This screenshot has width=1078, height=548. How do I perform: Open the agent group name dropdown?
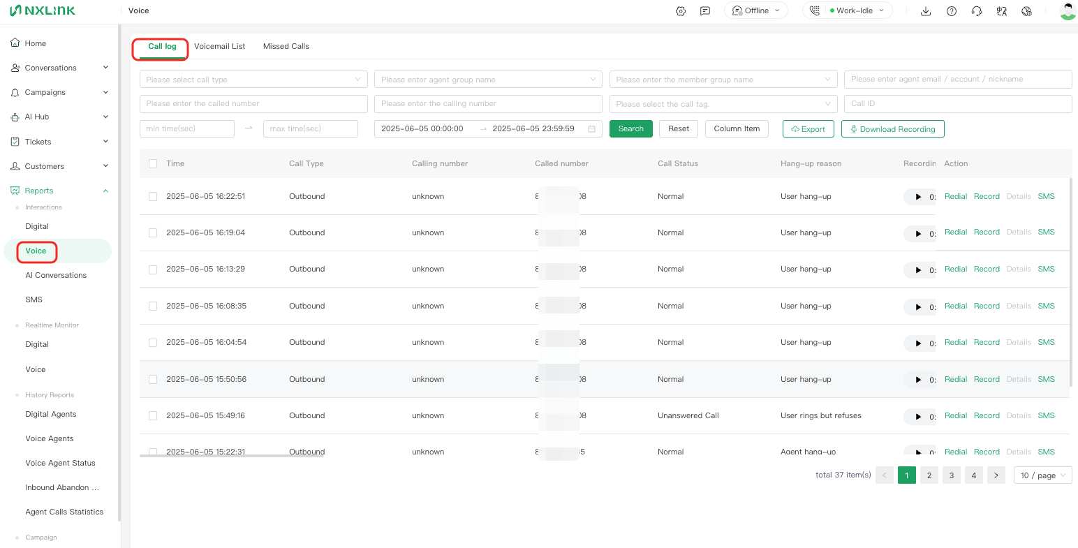coord(488,80)
